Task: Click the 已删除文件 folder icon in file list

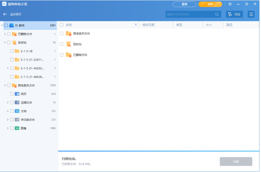Action: coord(69,55)
